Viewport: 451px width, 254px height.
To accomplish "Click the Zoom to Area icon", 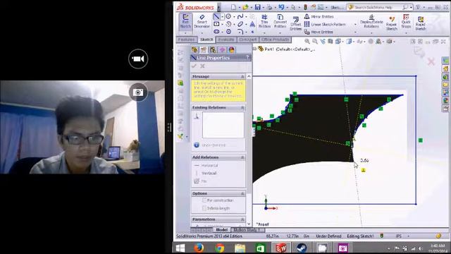I will pos(315,42).
